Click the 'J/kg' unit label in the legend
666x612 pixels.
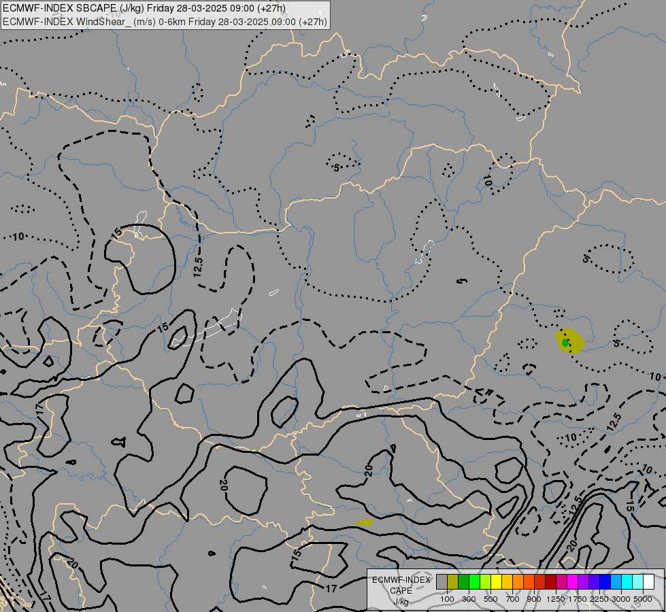tap(401, 602)
